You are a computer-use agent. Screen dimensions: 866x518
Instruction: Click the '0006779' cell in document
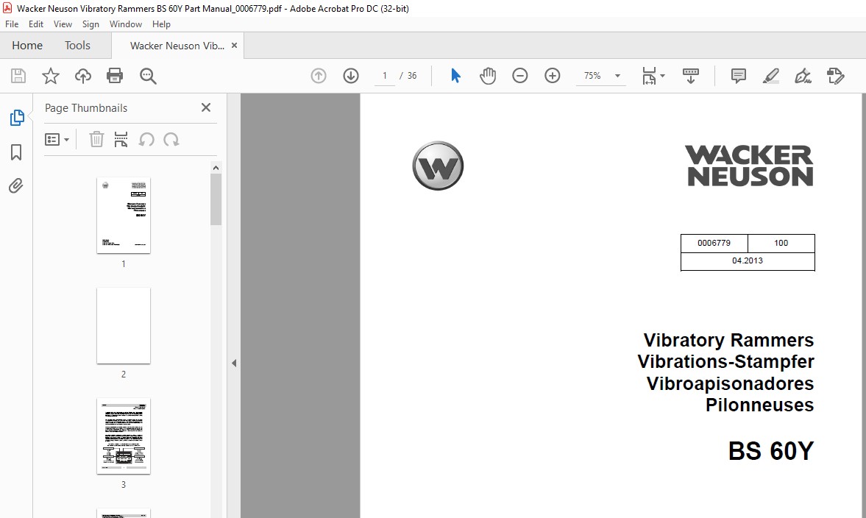tap(714, 243)
